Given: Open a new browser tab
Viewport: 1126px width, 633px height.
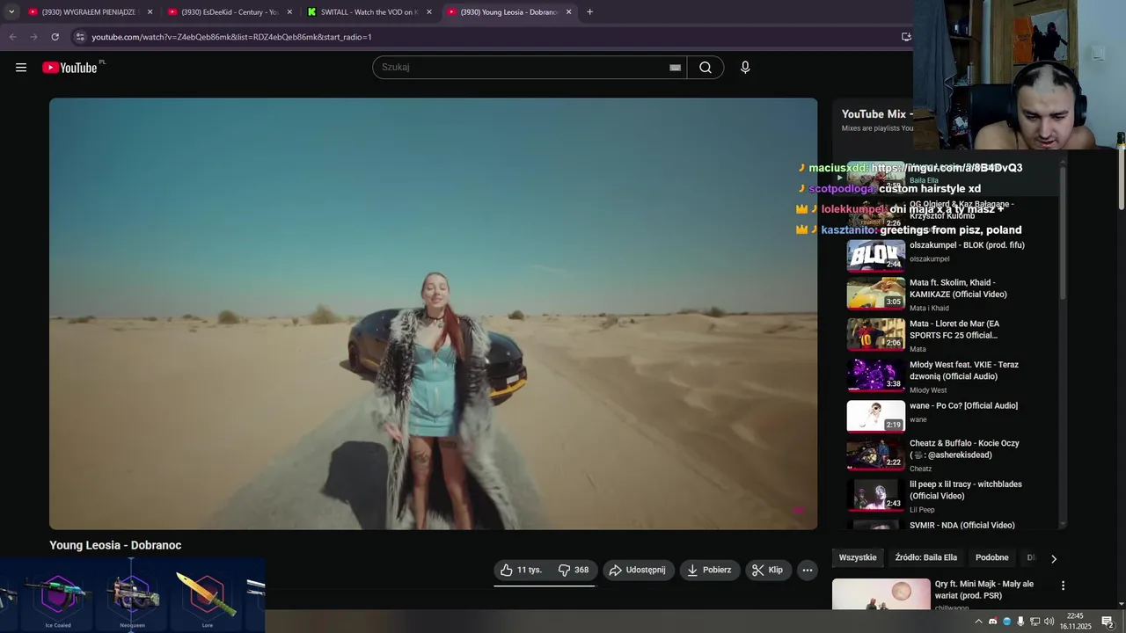Looking at the screenshot, I should 589,12.
